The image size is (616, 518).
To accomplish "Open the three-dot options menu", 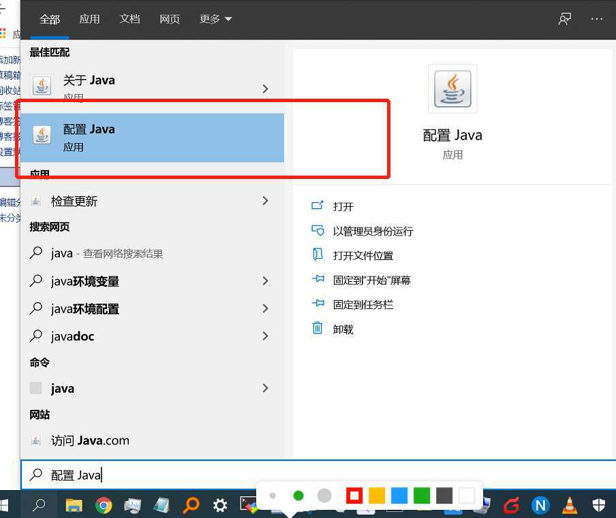I will point(597,19).
